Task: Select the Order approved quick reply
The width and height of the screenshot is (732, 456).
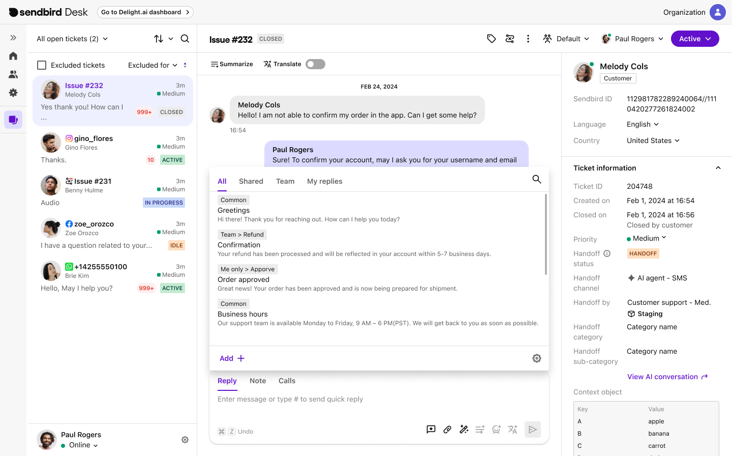Action: [x=377, y=278]
